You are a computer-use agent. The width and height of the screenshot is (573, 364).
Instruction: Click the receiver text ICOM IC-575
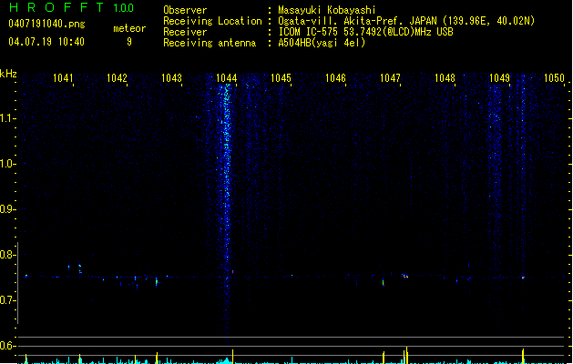[309, 32]
